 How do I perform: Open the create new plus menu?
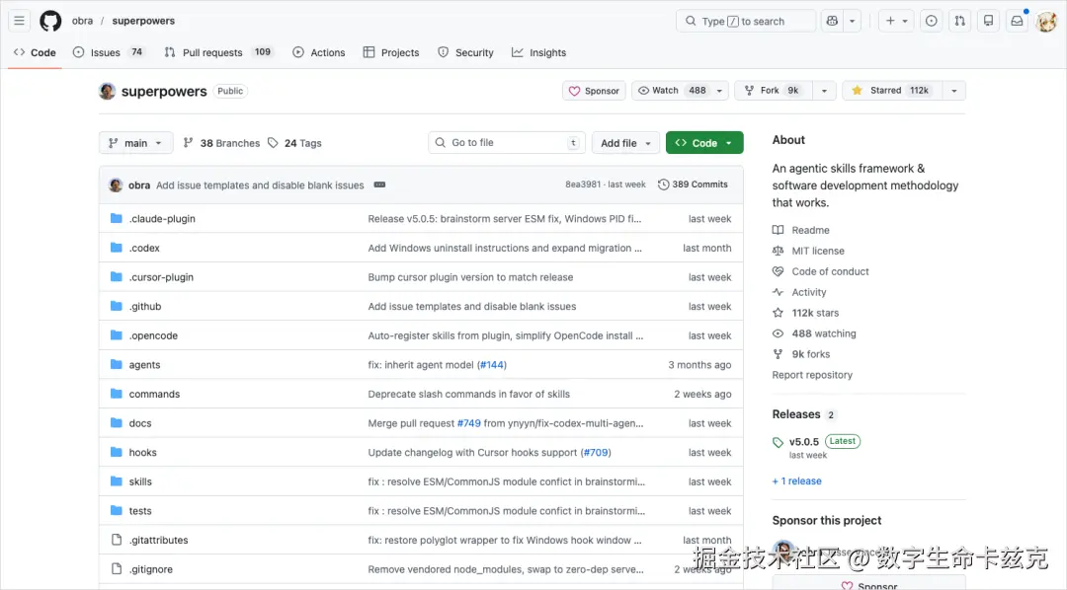click(x=897, y=21)
